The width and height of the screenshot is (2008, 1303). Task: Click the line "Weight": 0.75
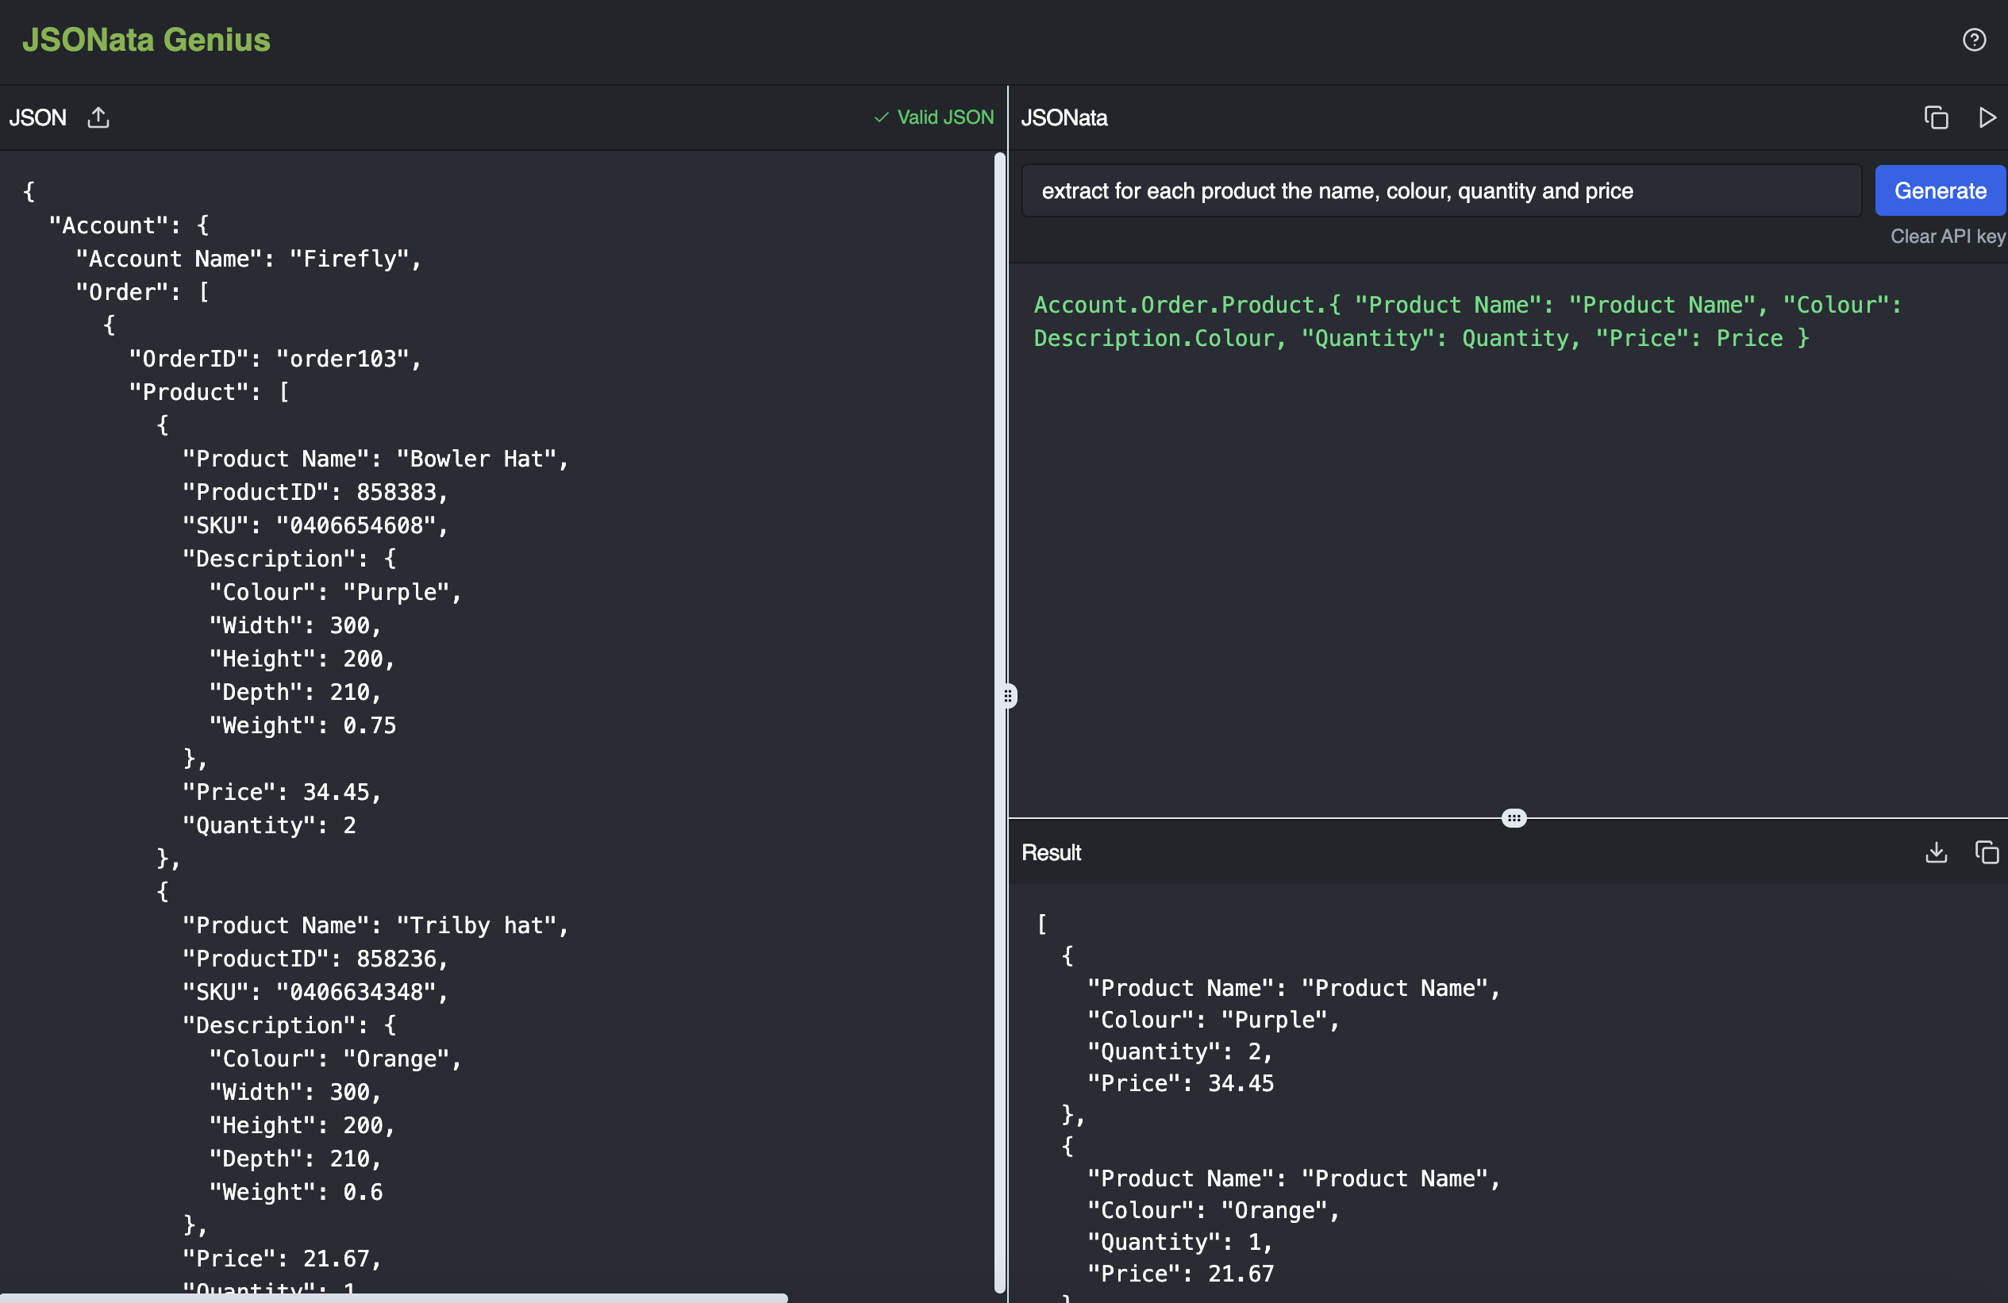[x=302, y=725]
